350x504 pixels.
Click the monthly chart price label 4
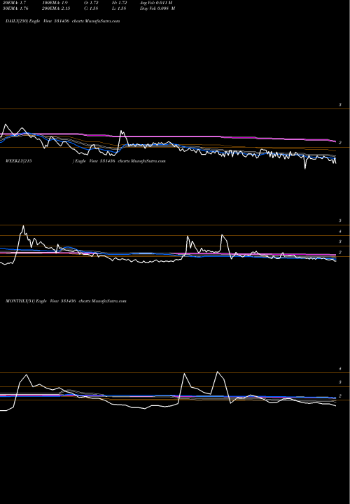[x=340, y=369]
